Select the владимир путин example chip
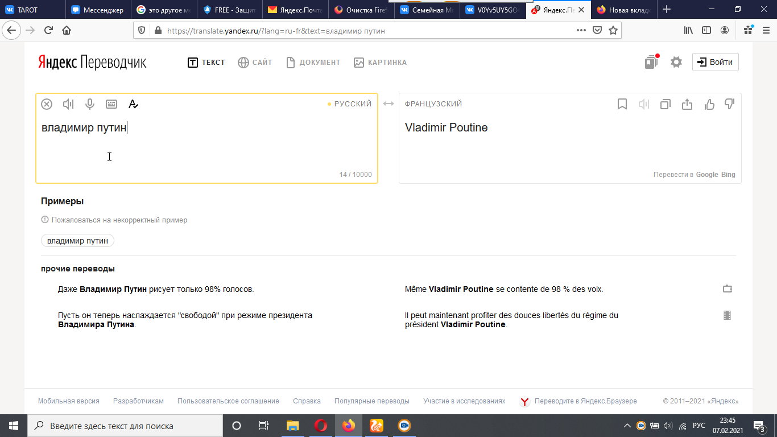Image resolution: width=777 pixels, height=437 pixels. (x=77, y=241)
